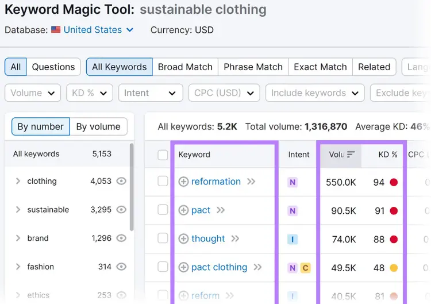The image size is (431, 304).
Task: Toggle visibility eye for sustainable group
Action: pos(121,210)
